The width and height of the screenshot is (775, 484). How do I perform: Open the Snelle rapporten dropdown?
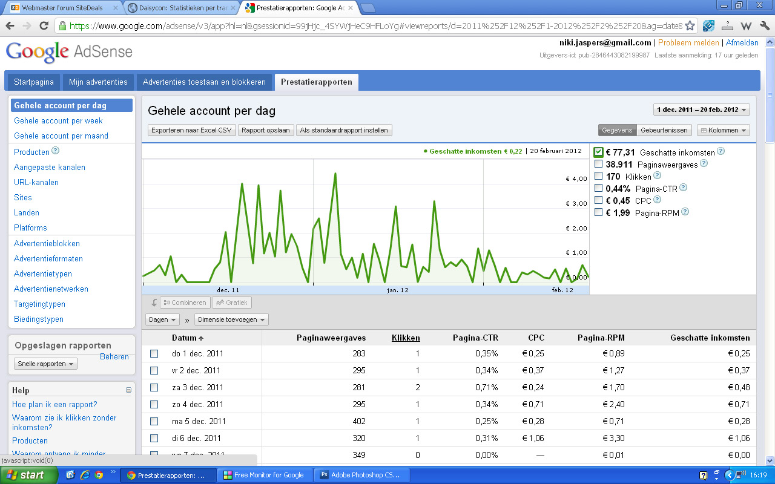click(x=46, y=364)
